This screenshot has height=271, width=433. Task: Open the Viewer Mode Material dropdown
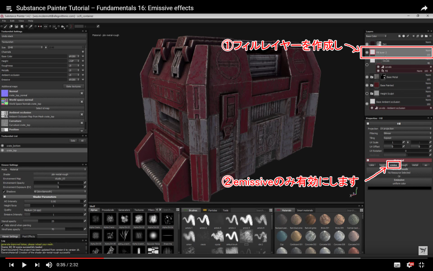[x=47, y=169]
